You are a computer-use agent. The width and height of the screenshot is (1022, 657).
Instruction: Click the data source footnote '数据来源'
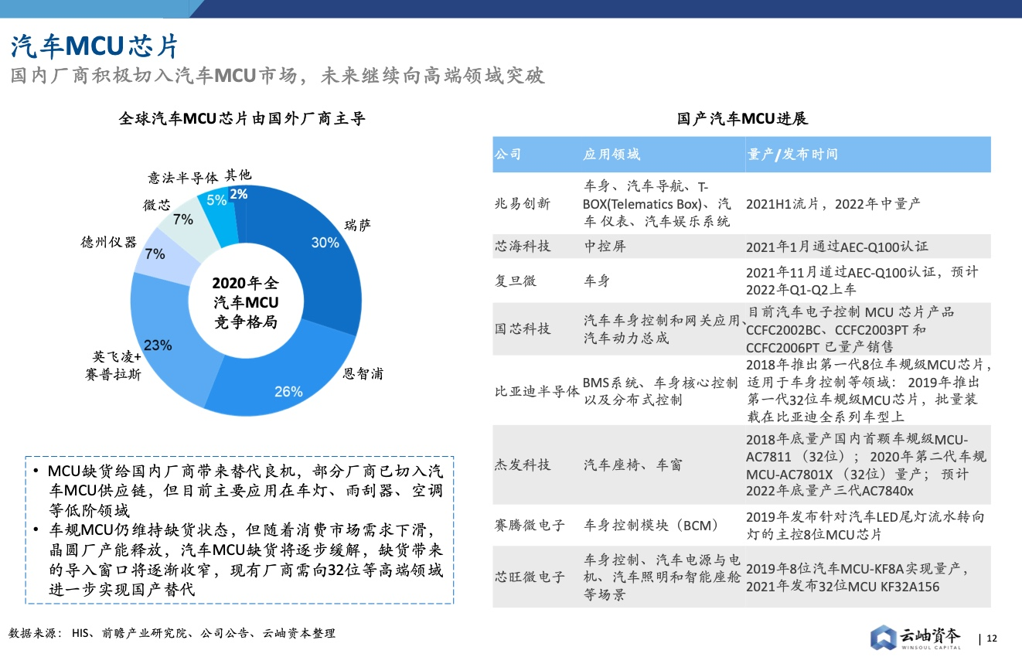(173, 633)
